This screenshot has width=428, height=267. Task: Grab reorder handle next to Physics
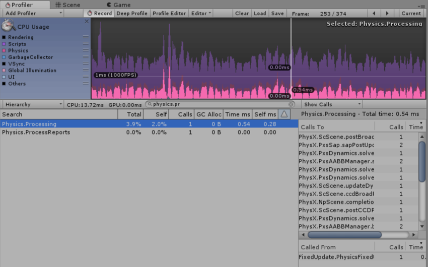[86, 50]
